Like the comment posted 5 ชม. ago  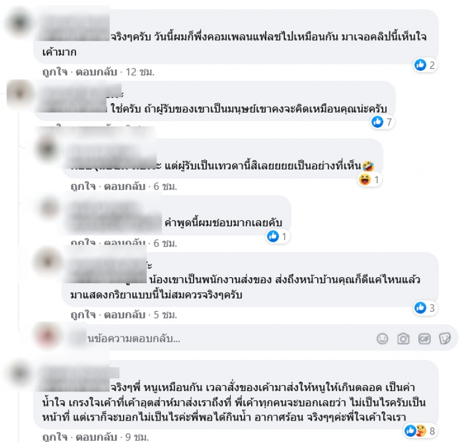click(83, 314)
